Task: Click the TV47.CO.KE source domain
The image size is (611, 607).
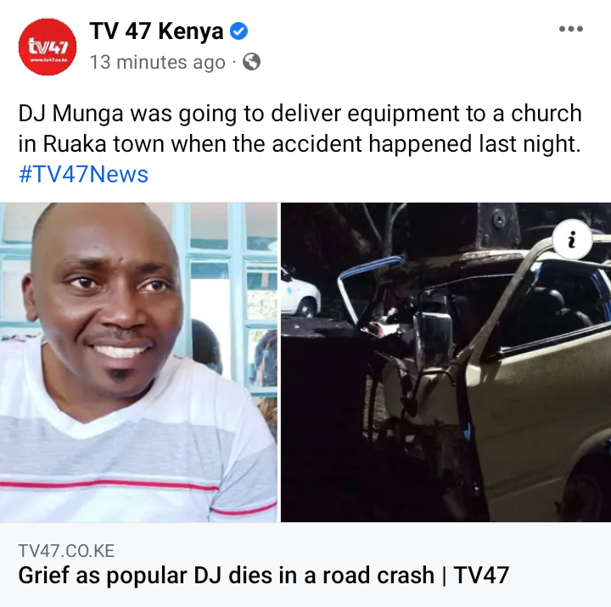Action: coord(66,550)
